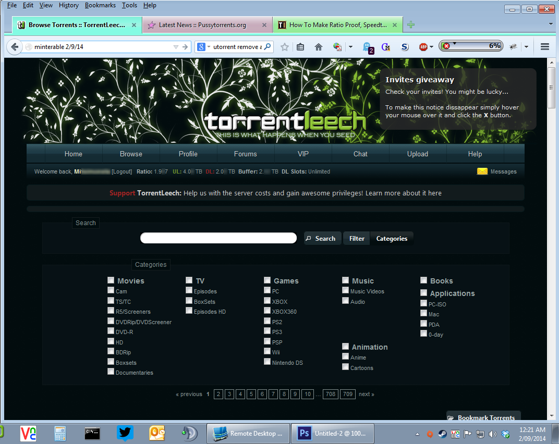Screen dimensions: 559x444
Task: Open the Twitter app on the taskbar
Action: coord(125,433)
